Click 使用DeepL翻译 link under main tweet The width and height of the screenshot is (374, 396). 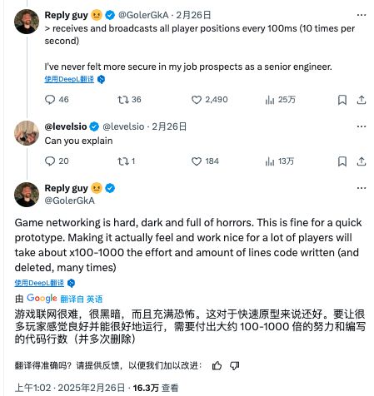coord(39,283)
